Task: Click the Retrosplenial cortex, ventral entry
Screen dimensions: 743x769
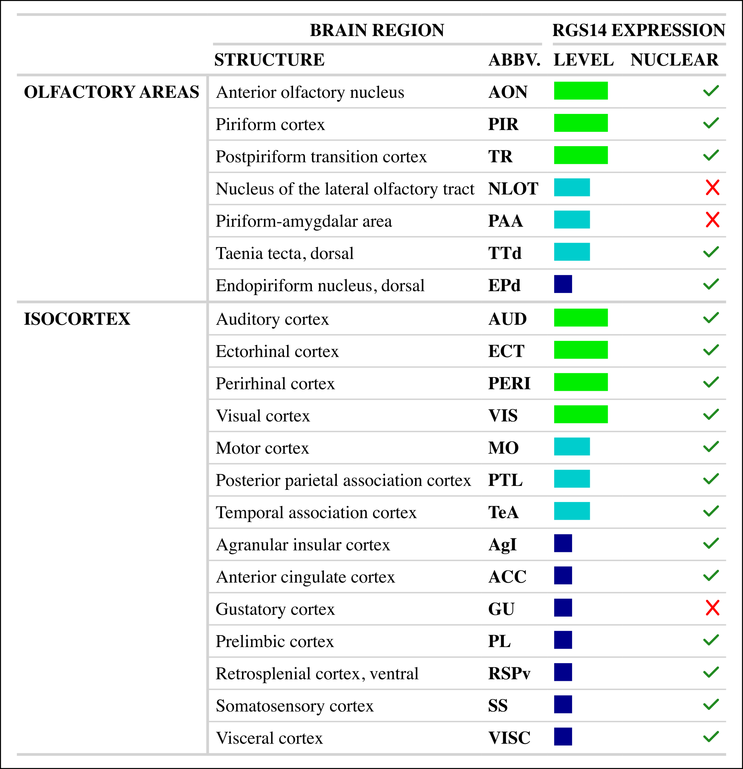Action: (317, 674)
